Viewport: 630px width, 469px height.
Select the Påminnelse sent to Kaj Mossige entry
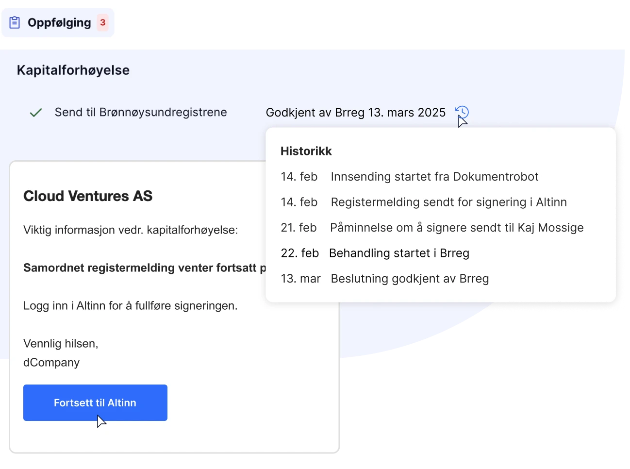coord(456,228)
